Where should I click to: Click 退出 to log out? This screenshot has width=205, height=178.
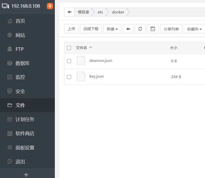[x=27, y=161]
